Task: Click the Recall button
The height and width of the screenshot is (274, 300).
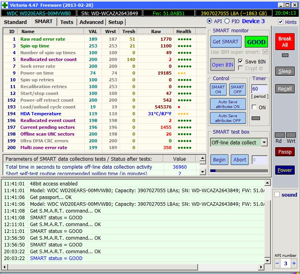Action: (285, 89)
